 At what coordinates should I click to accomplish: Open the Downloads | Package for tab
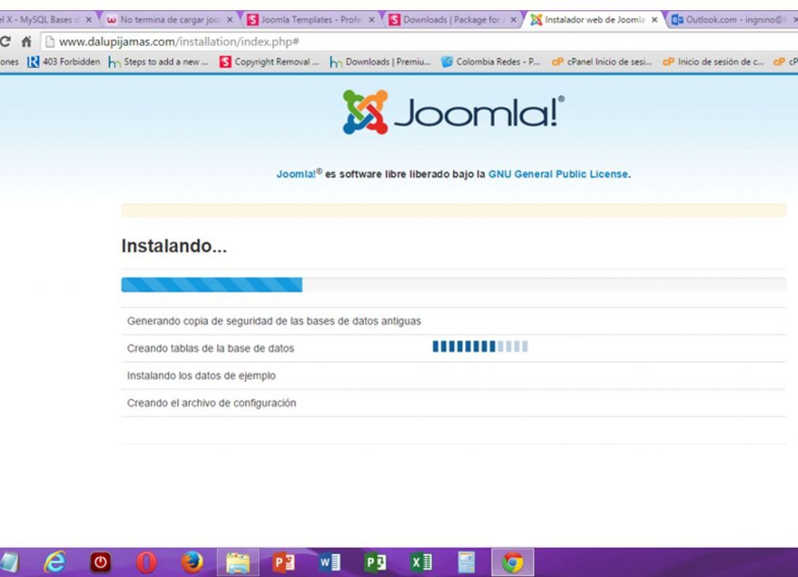452,20
